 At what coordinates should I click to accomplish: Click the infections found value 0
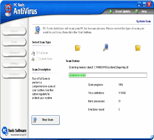119,109
